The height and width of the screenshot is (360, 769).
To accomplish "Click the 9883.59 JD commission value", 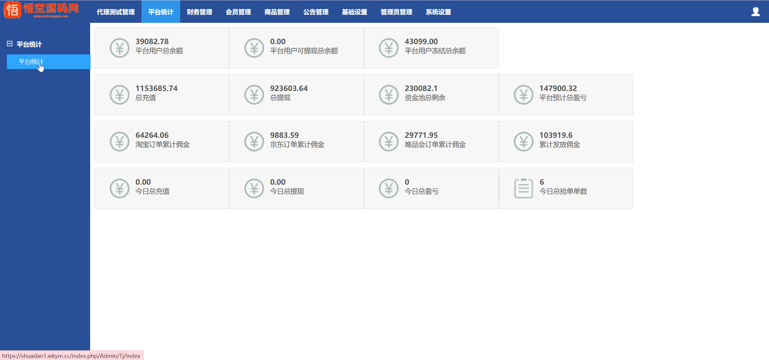I will (284, 135).
